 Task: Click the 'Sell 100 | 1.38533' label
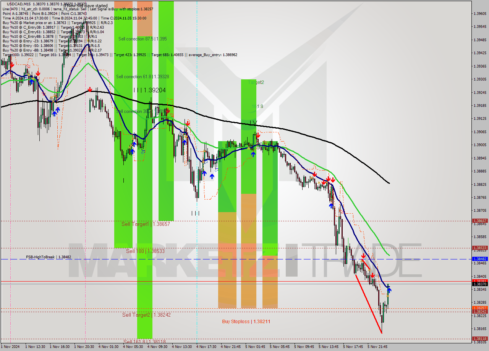click(x=145, y=251)
